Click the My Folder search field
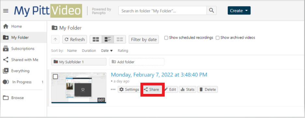The width and height of the screenshot is (305, 118). pyautogui.click(x=163, y=11)
